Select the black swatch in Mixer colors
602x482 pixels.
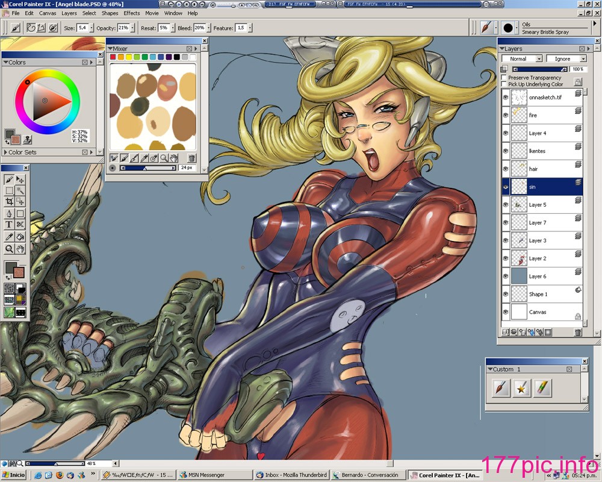tap(176, 57)
